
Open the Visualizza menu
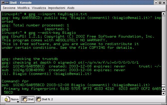[39, 8]
